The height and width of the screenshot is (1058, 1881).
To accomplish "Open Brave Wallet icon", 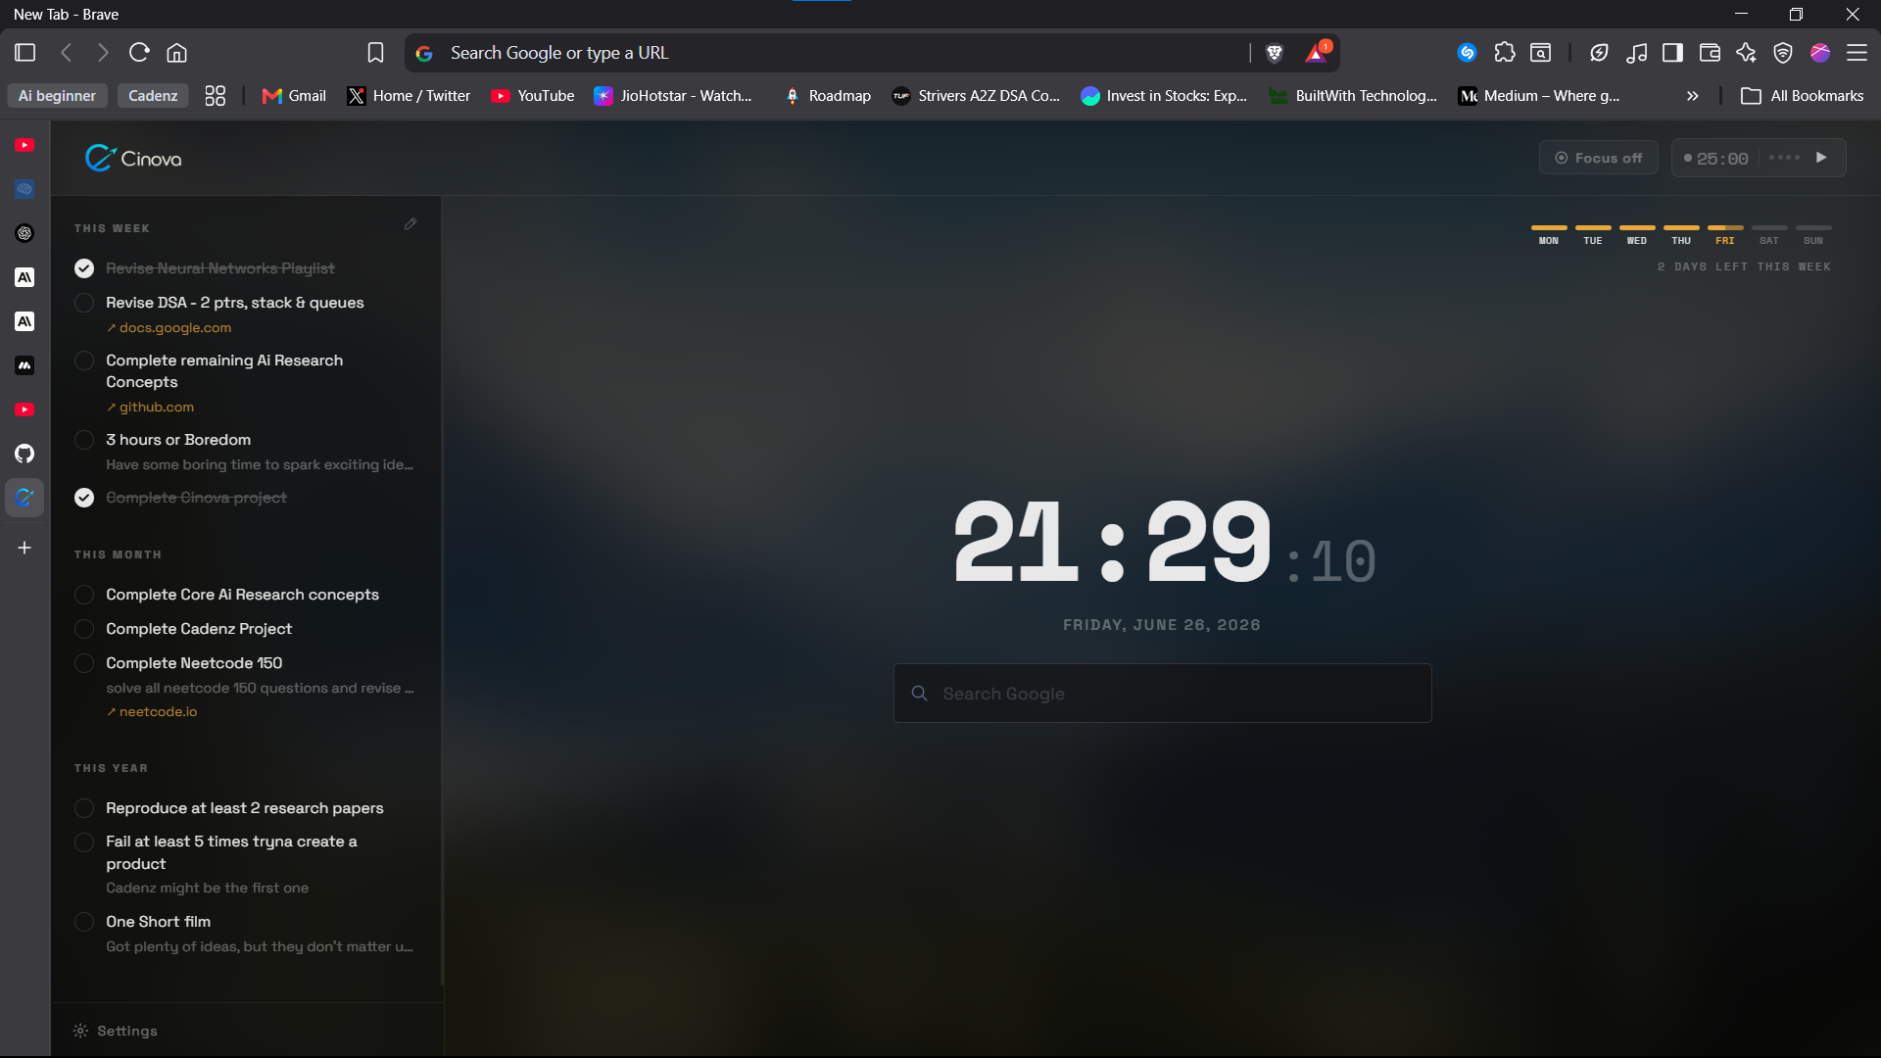I will pyautogui.click(x=1710, y=53).
